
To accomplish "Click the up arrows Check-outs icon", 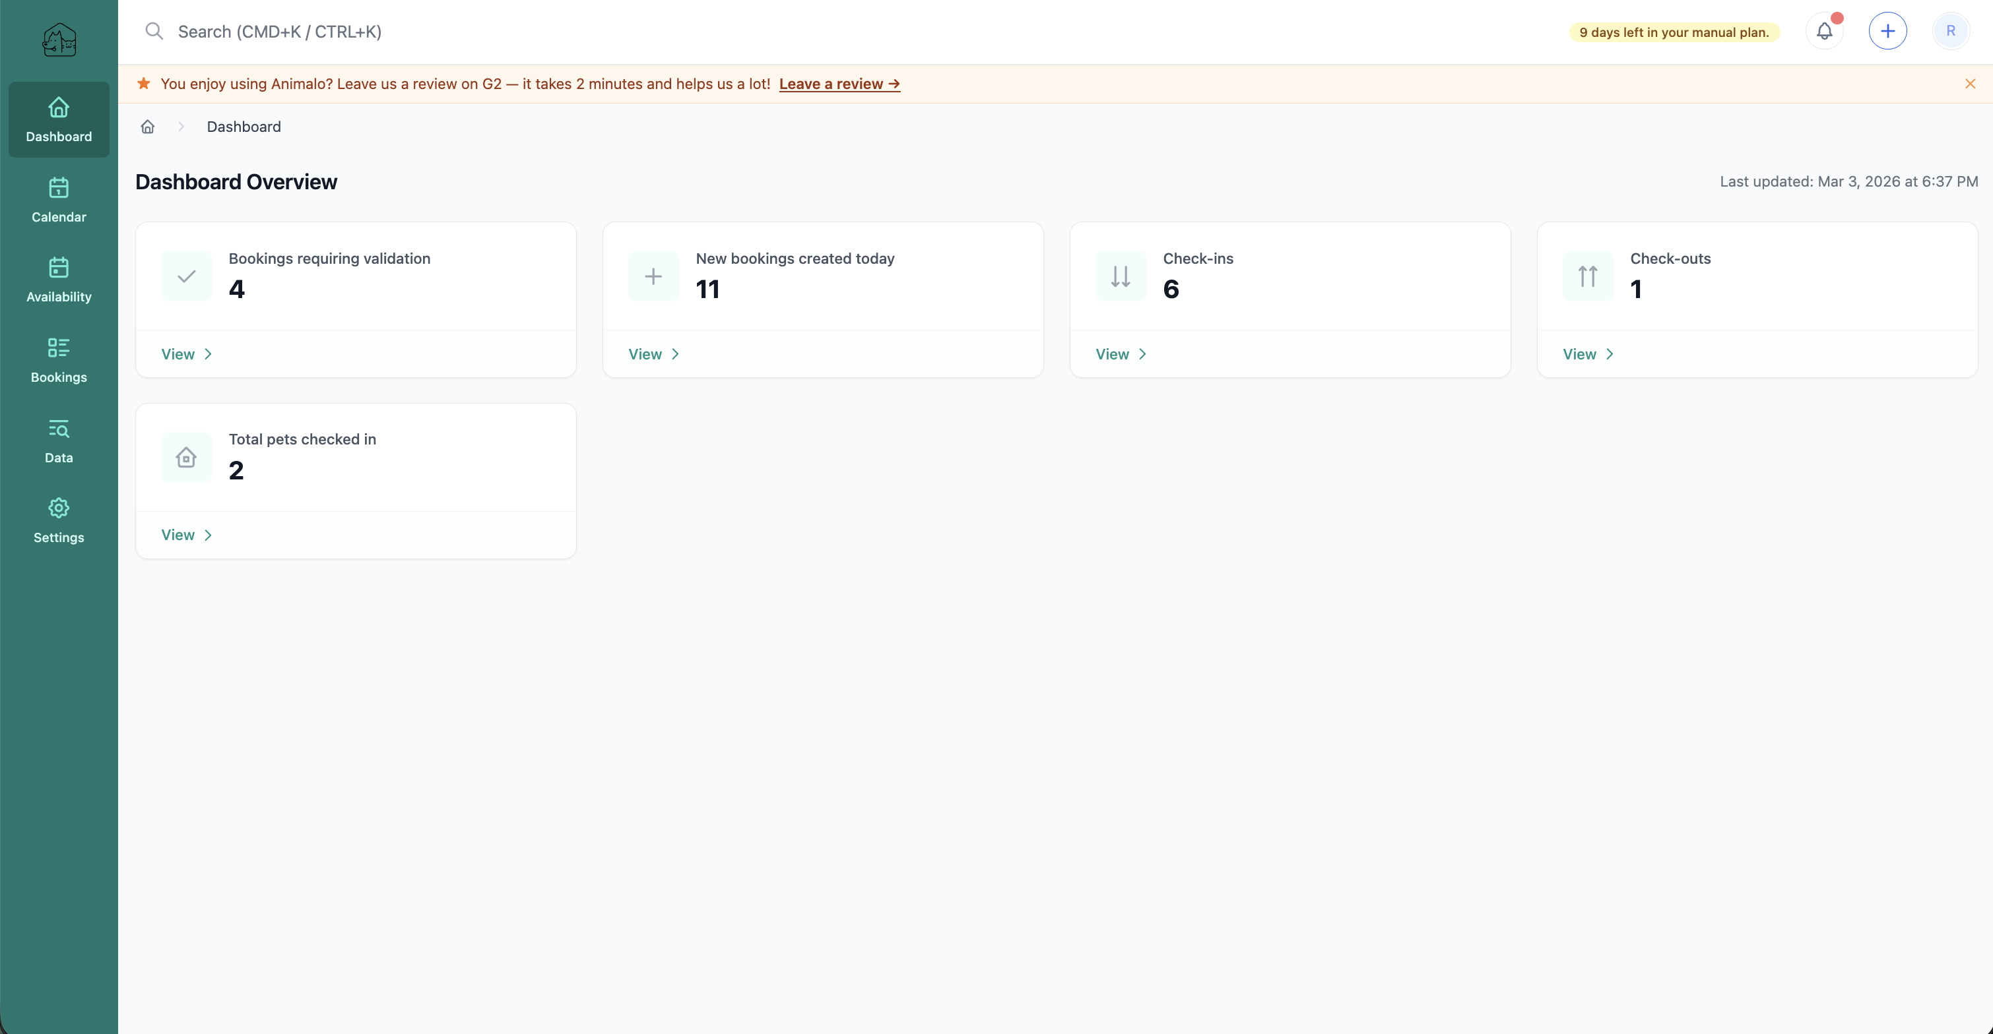I will [x=1588, y=276].
